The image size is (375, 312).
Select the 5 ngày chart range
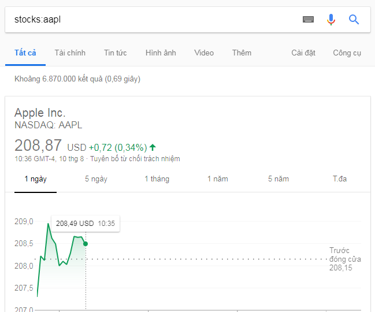(x=96, y=179)
